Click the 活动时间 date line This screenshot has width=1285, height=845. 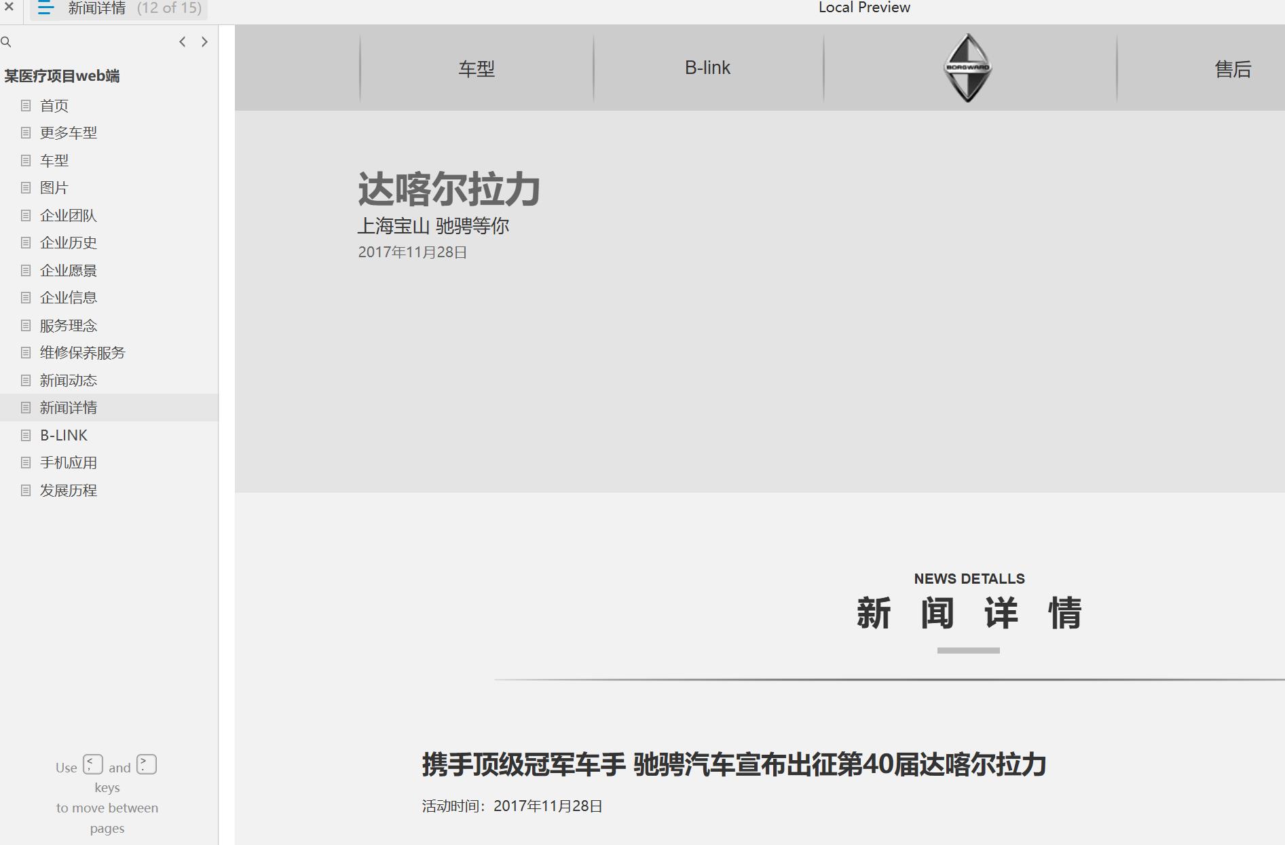(x=512, y=806)
